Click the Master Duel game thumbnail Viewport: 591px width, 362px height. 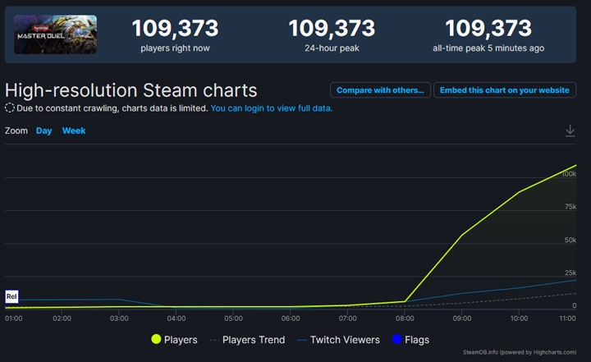coord(55,34)
